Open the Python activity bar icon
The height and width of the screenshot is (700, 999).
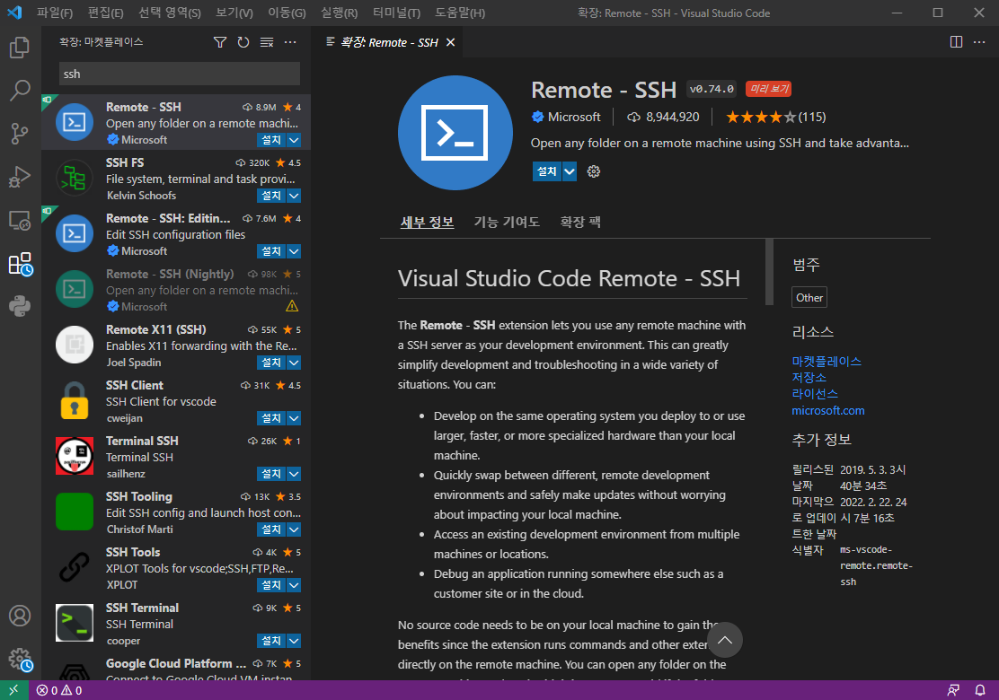pyautogui.click(x=20, y=306)
